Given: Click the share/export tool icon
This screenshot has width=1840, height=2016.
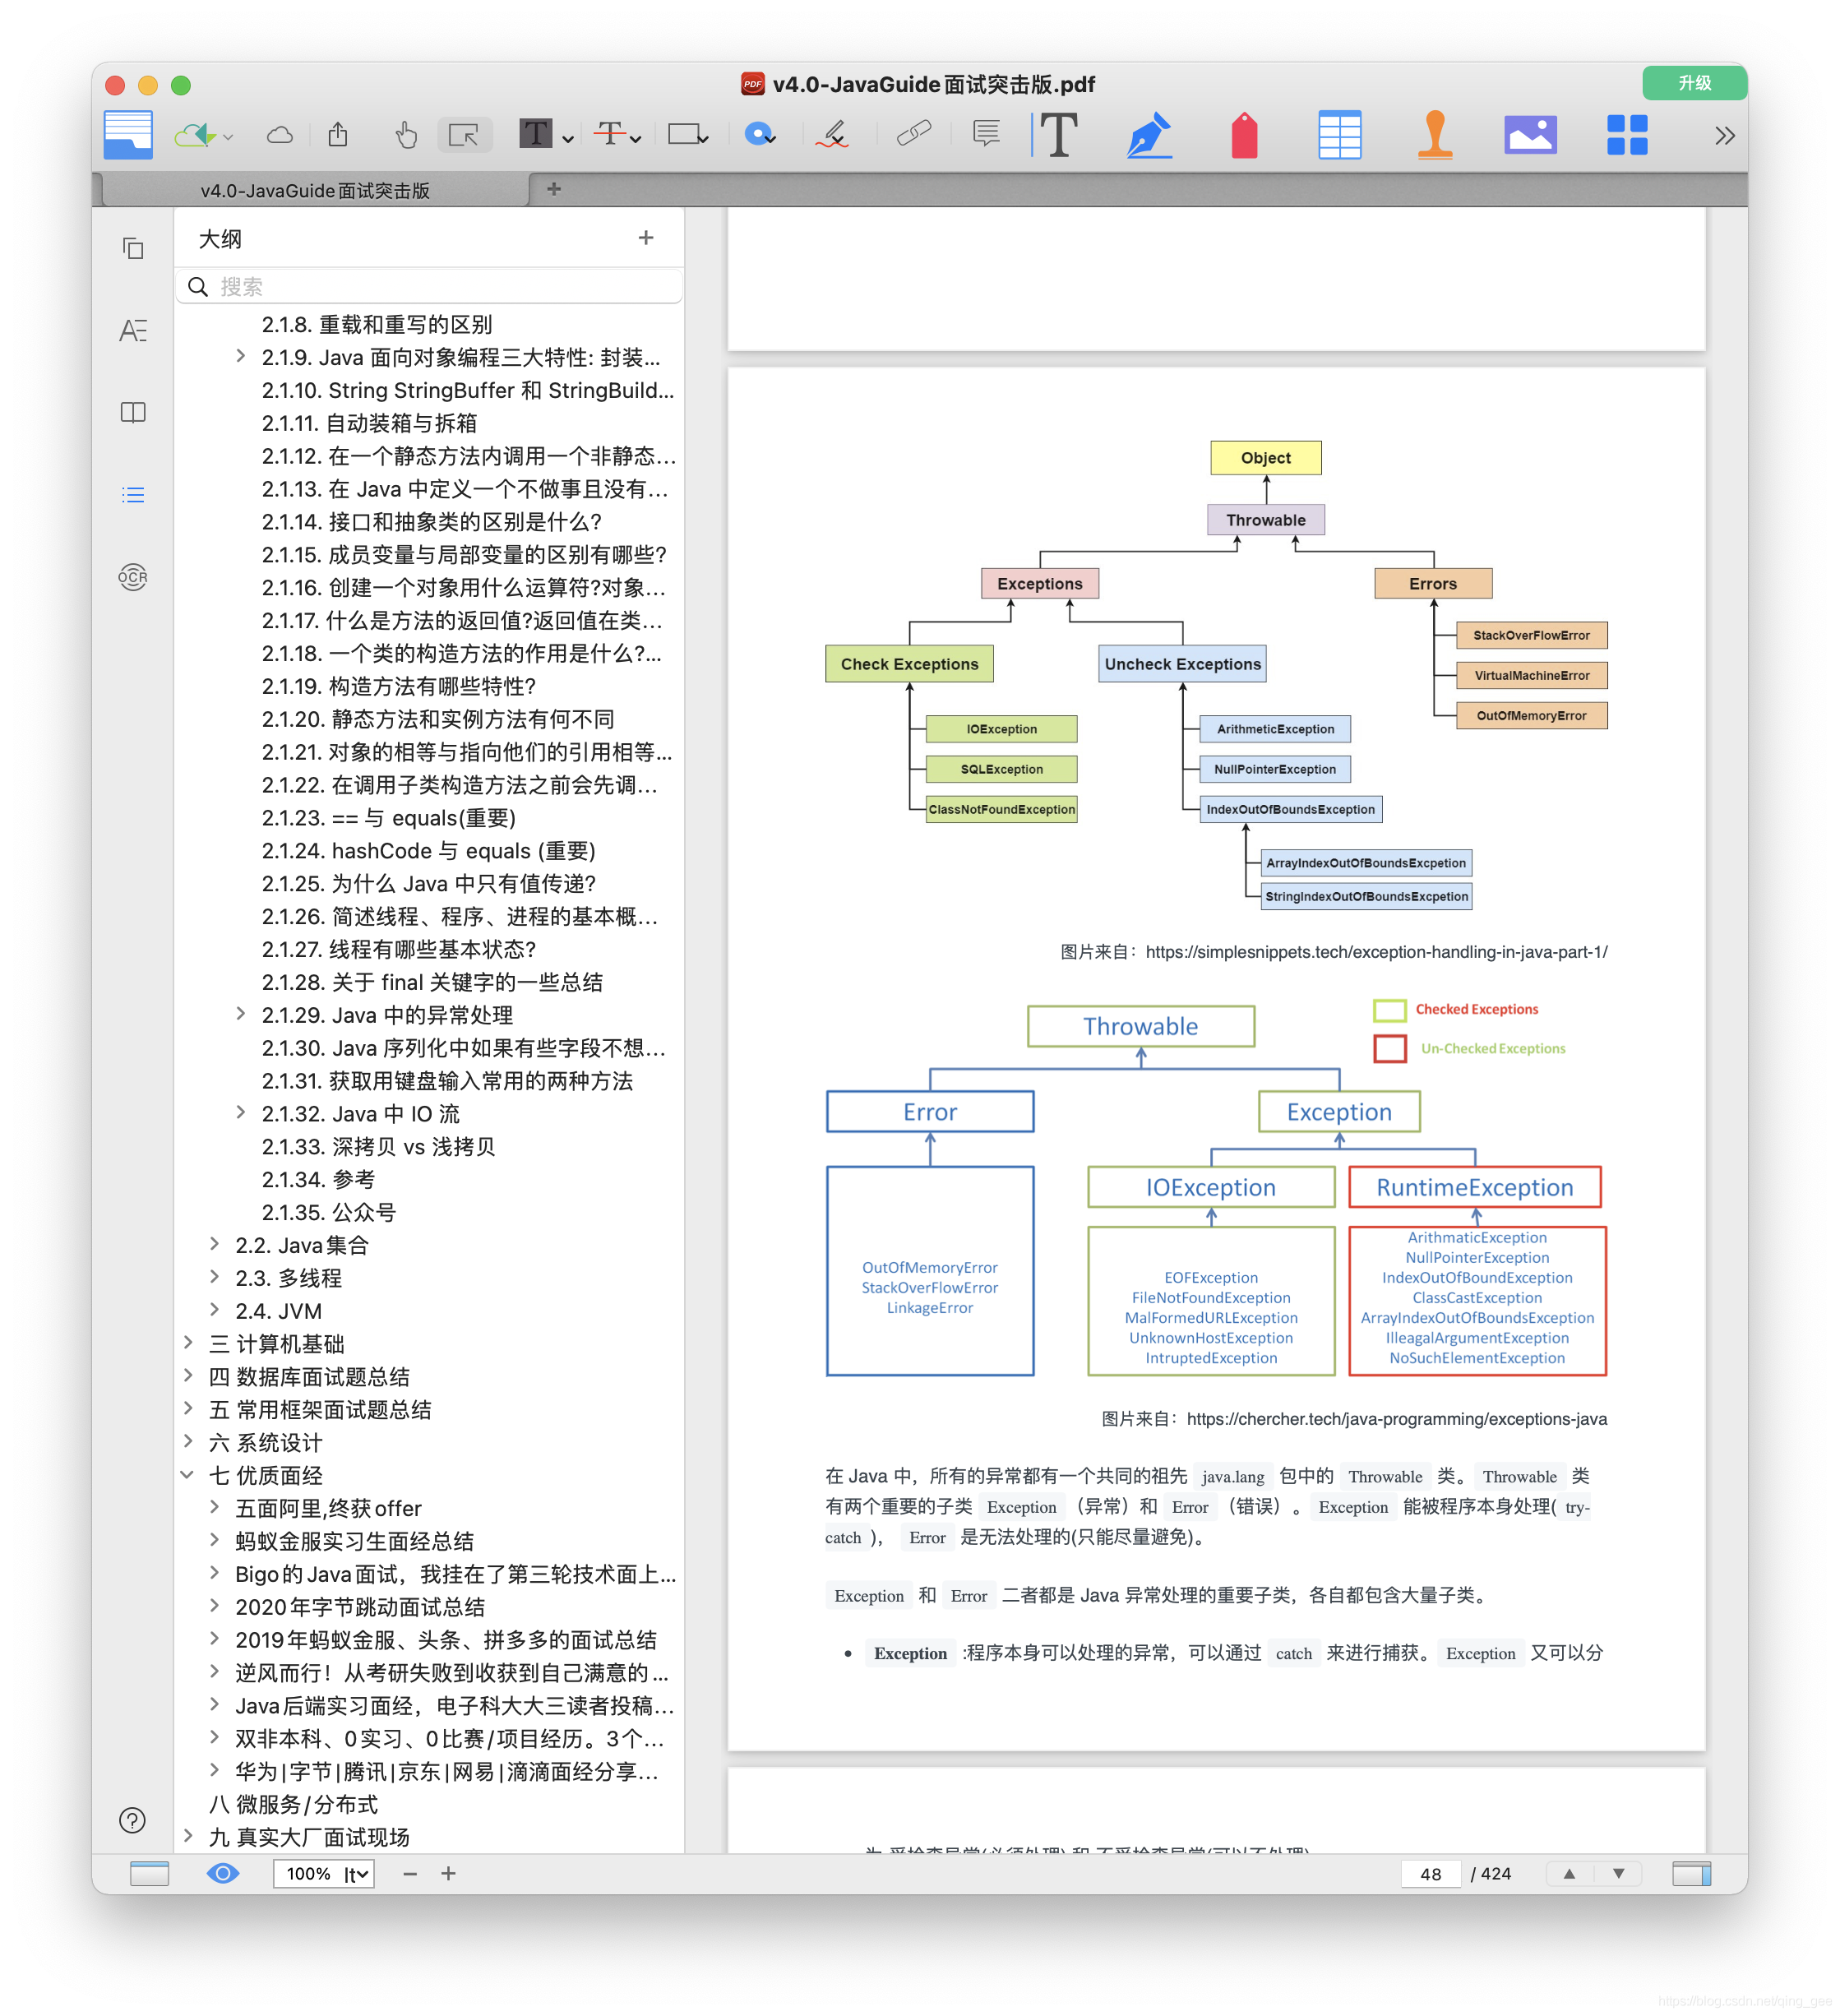Looking at the screenshot, I should 344,135.
